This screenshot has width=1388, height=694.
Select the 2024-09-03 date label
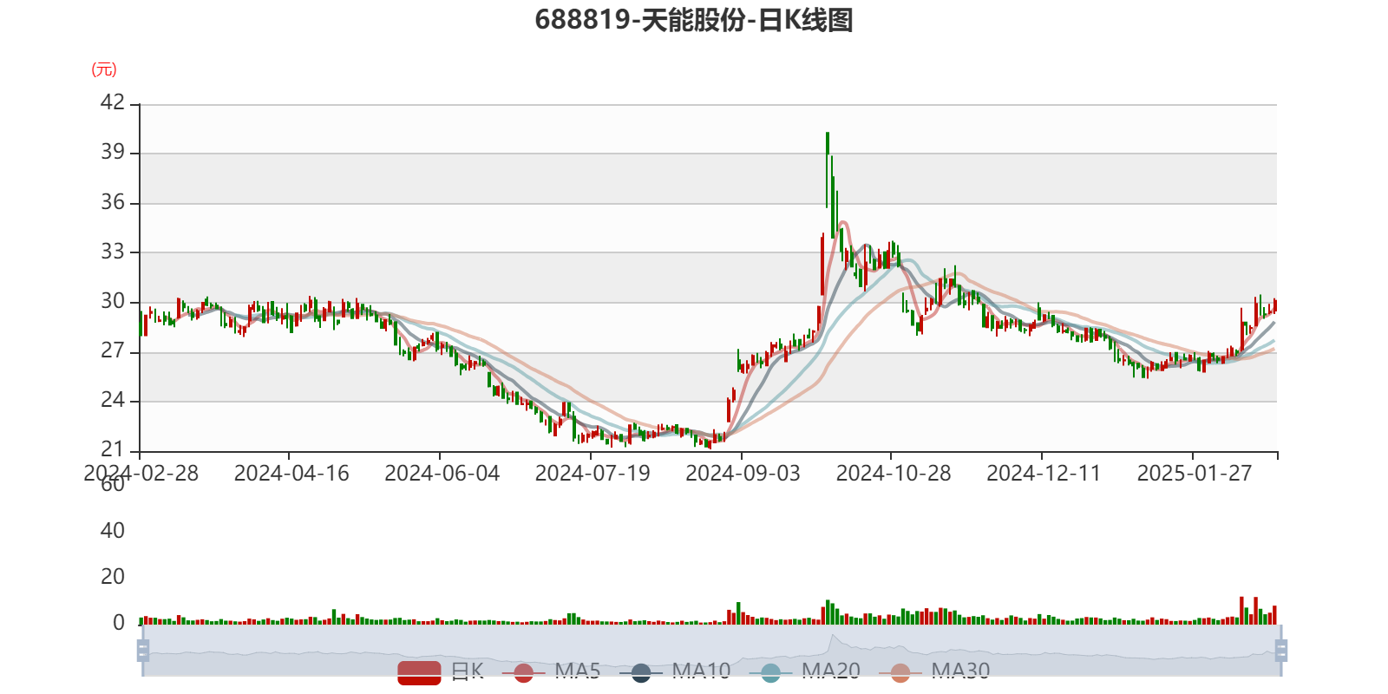(x=743, y=474)
